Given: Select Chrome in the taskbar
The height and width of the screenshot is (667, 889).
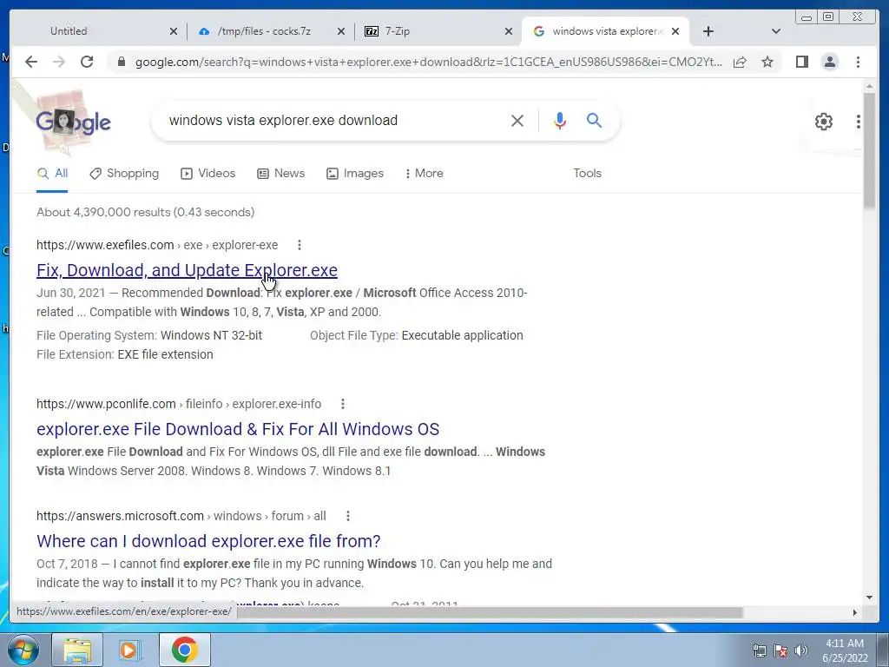Looking at the screenshot, I should pos(184,650).
